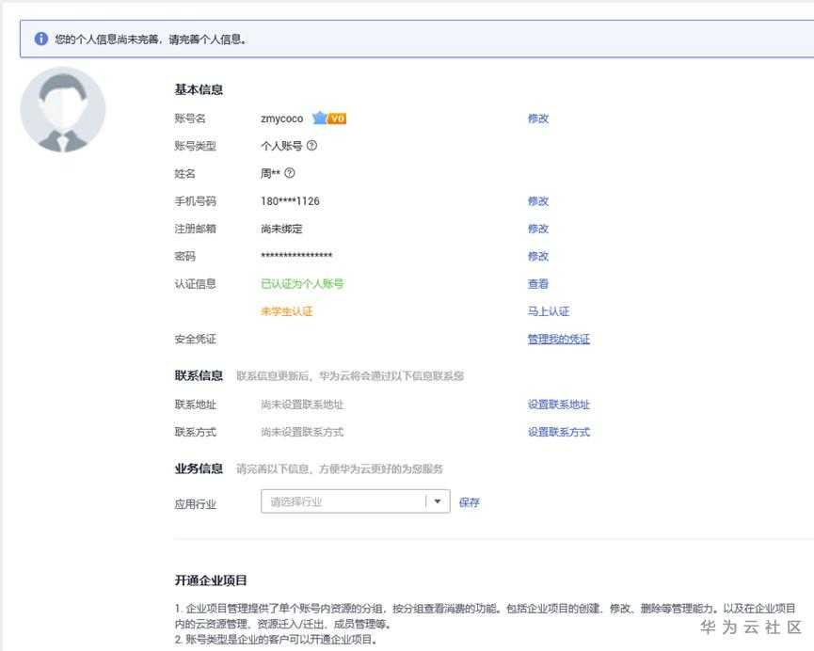Click the help icon beside 个人账号
The width and height of the screenshot is (814, 651).
(x=311, y=146)
